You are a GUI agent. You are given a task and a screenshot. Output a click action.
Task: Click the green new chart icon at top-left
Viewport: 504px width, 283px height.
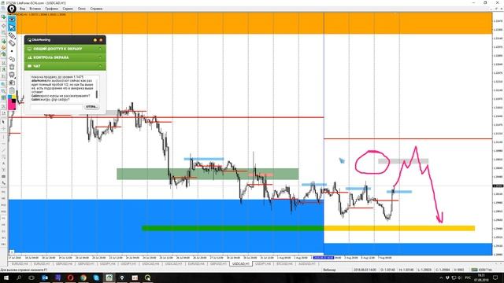click(3, 17)
